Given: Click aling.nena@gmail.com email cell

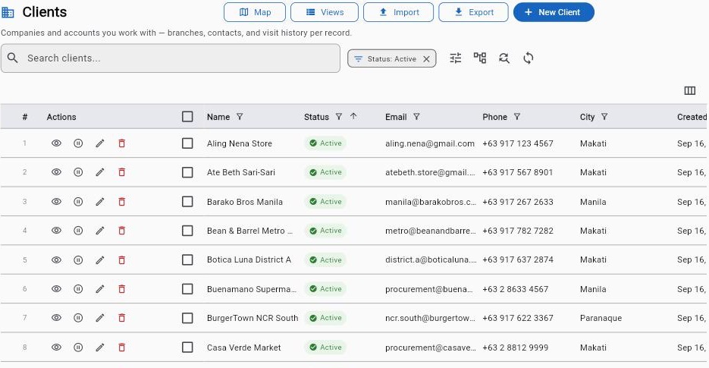Looking at the screenshot, I should 430,143.
